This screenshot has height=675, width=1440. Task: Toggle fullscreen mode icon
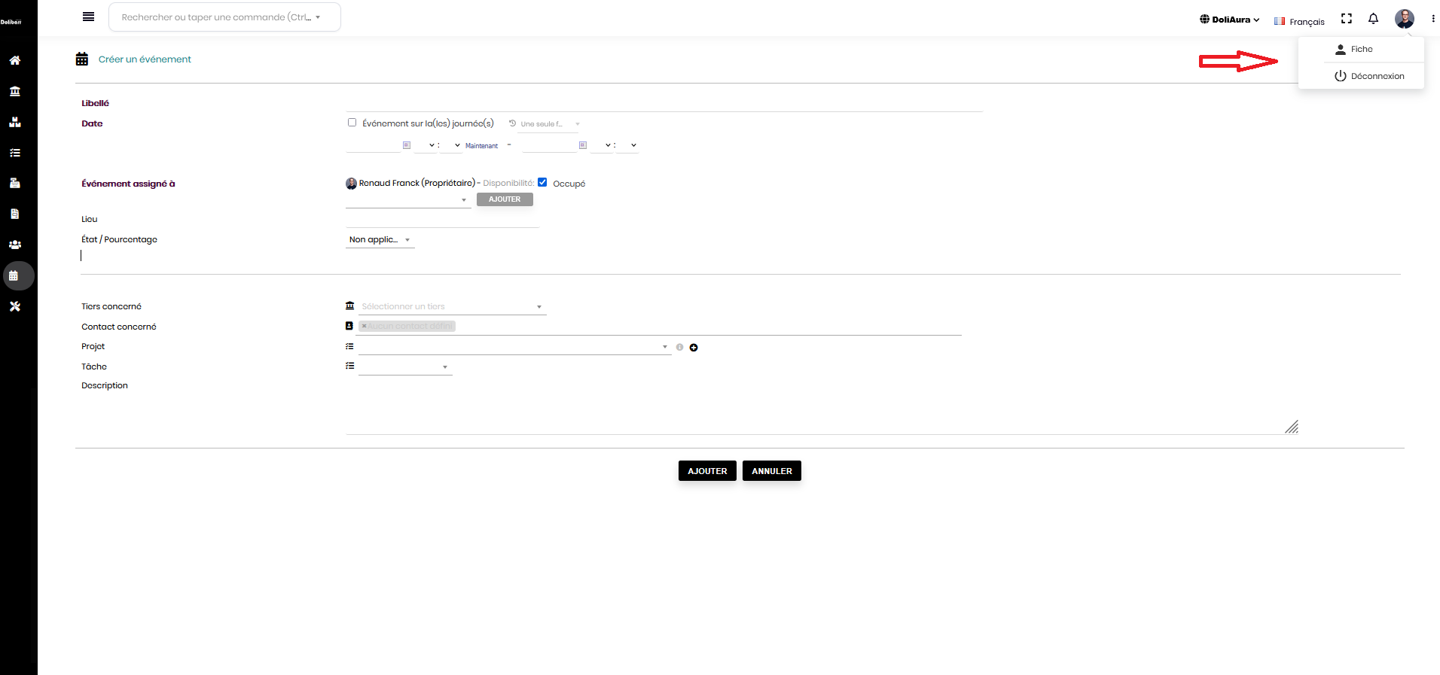[x=1347, y=19]
